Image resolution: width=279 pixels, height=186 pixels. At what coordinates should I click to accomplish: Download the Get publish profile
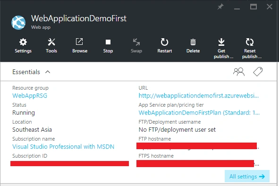tap(221, 49)
